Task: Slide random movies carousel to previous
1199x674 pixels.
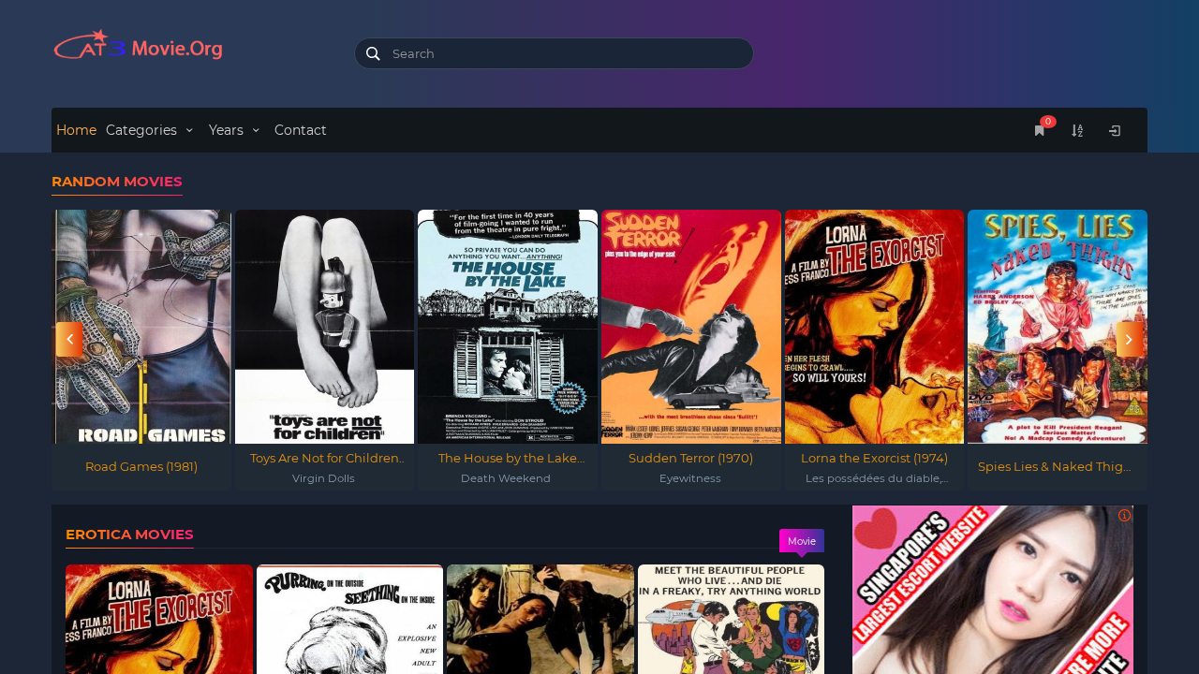Action: coord(69,339)
